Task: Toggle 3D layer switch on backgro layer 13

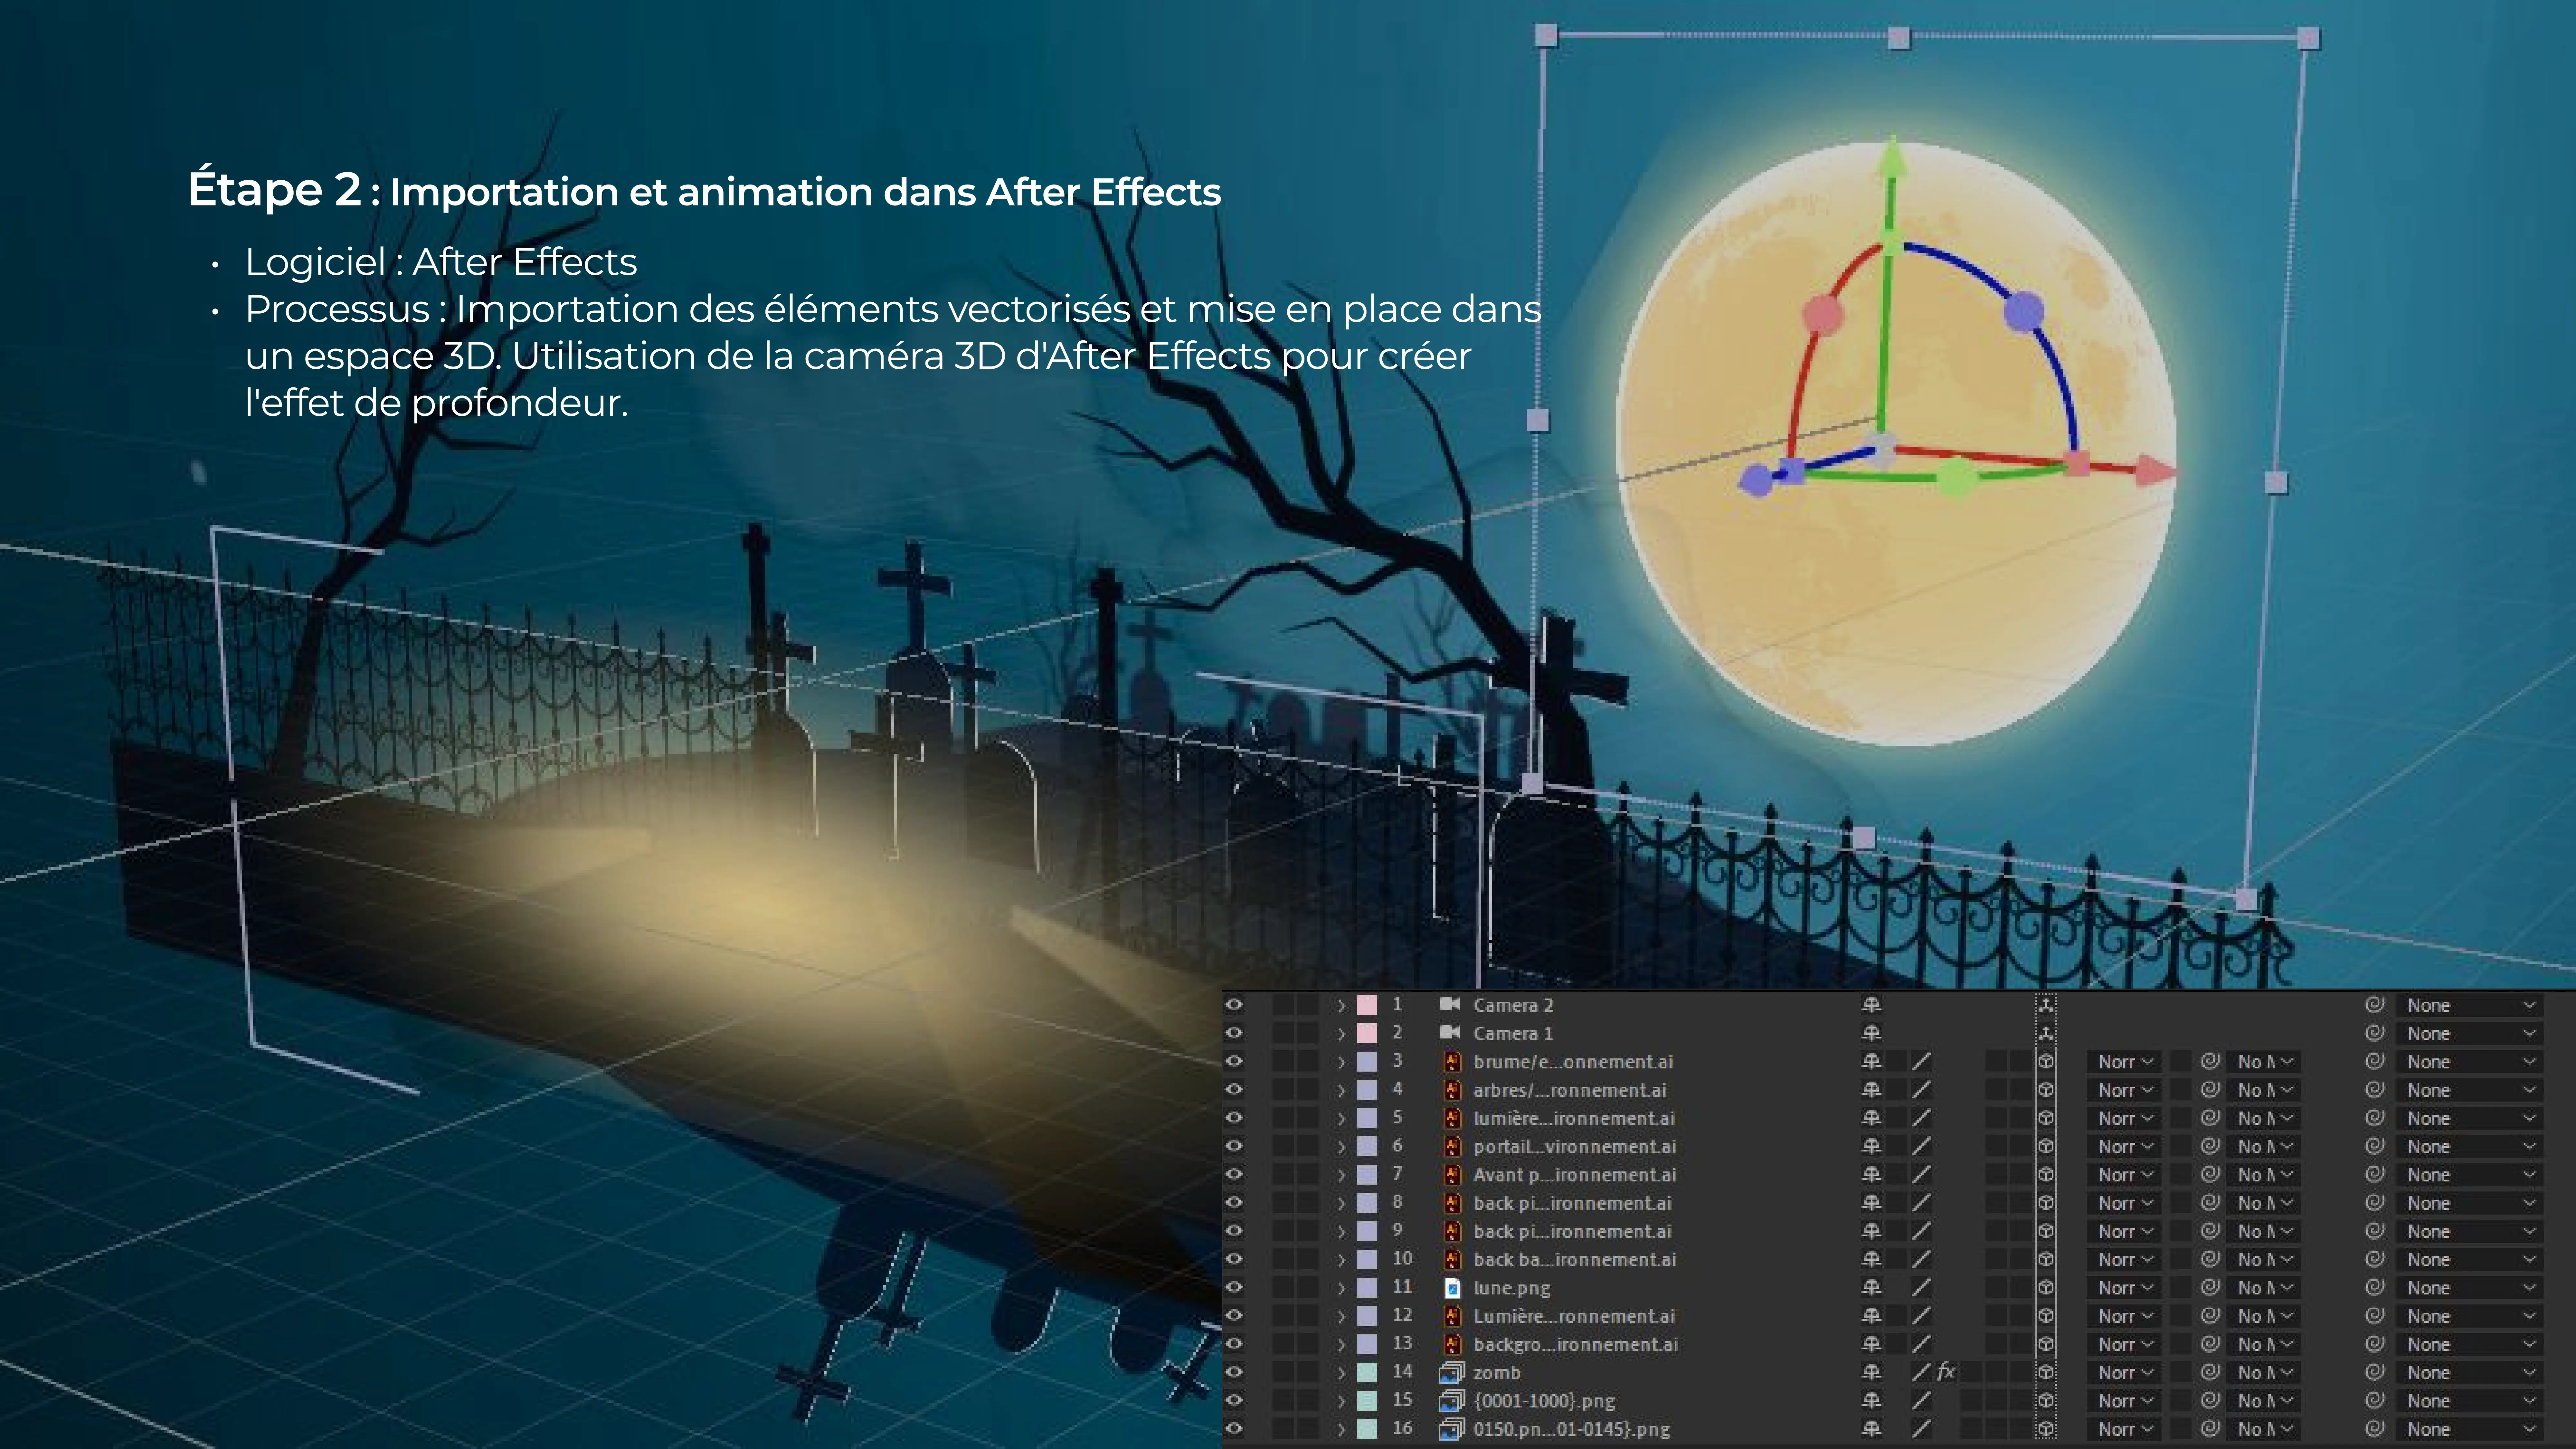Action: coord(2046,1344)
